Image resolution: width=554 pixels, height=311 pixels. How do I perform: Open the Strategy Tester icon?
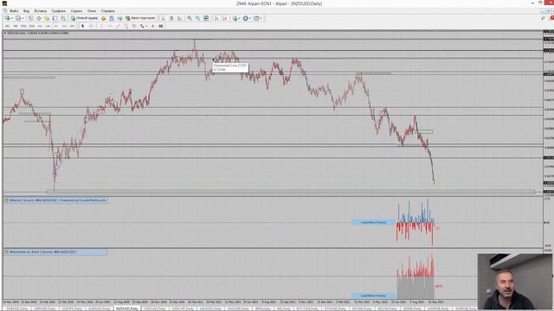click(x=63, y=18)
